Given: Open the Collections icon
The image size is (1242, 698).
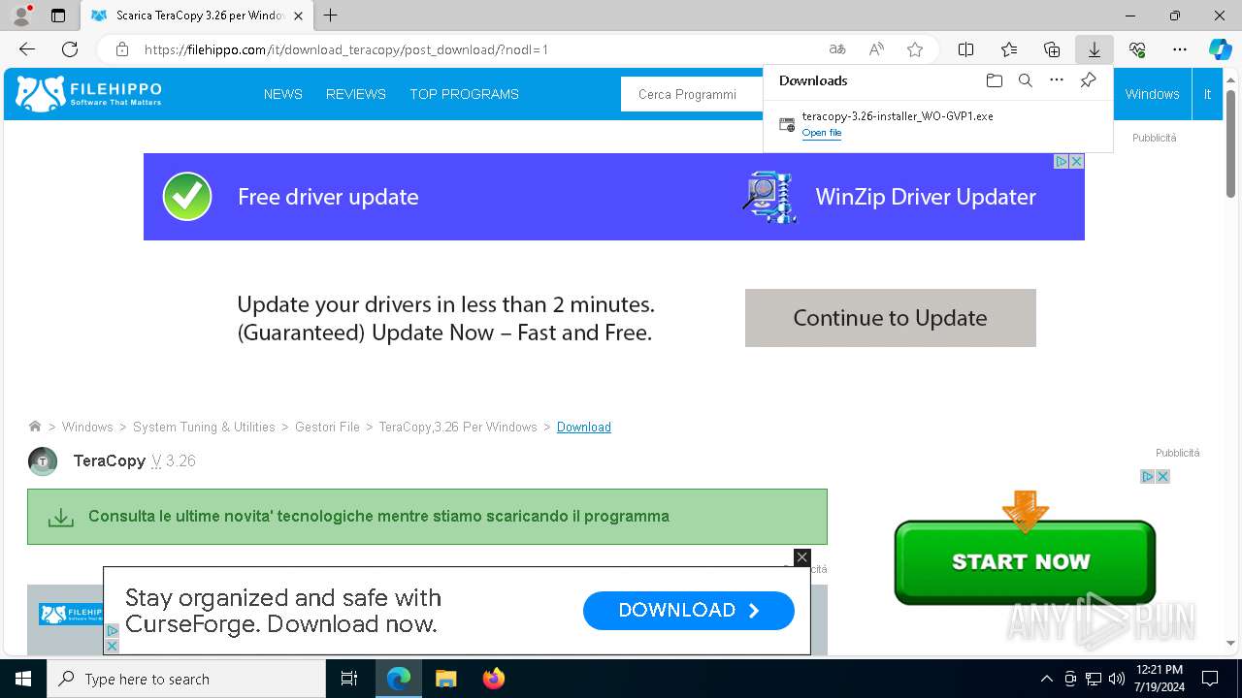Looking at the screenshot, I should (1052, 49).
